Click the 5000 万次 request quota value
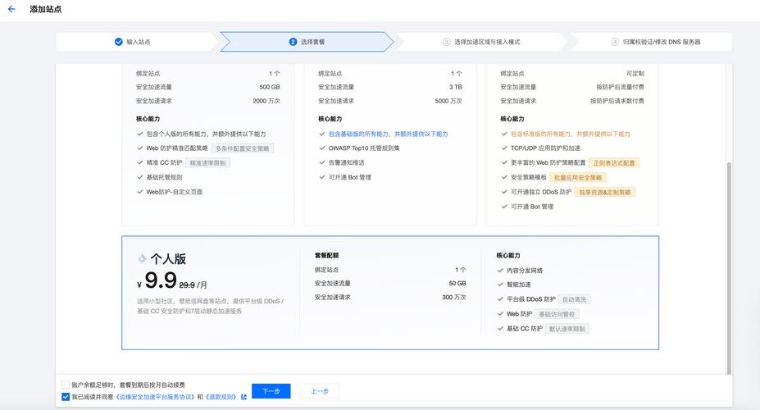The image size is (760, 410). [448, 101]
